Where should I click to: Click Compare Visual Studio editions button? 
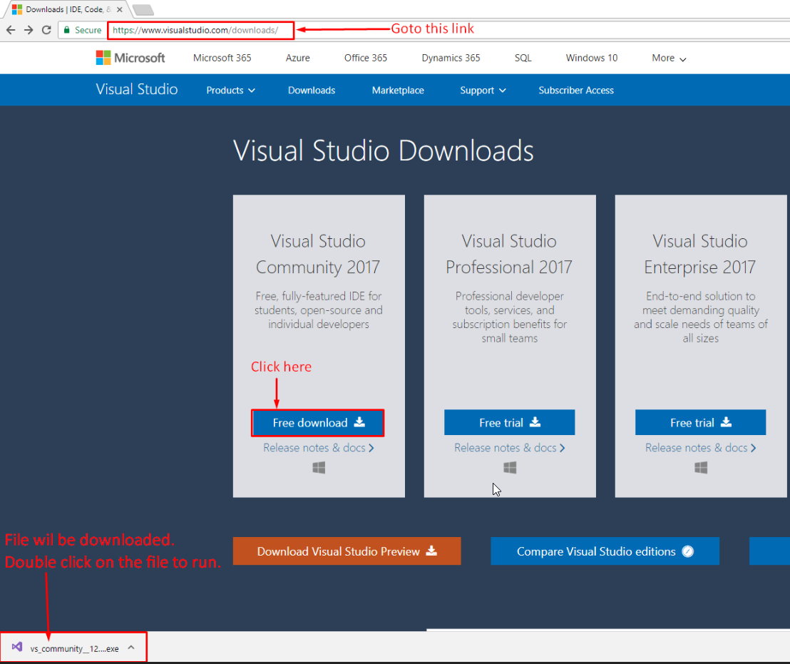[x=605, y=551]
